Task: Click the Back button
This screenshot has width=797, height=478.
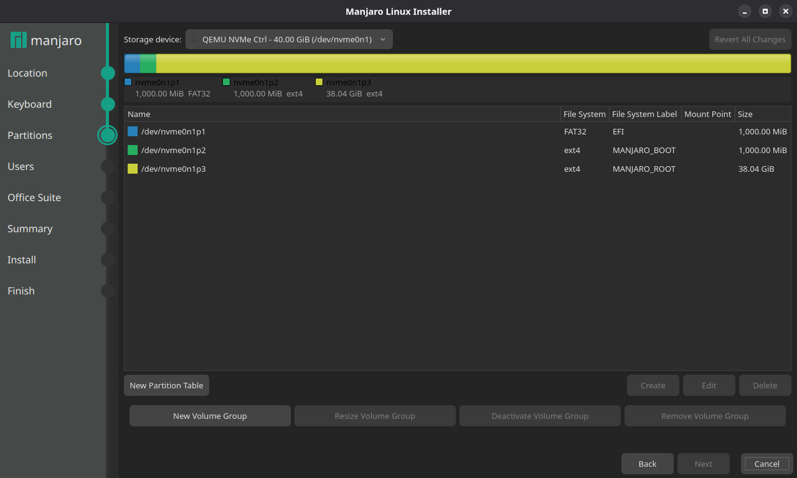Action: click(648, 464)
